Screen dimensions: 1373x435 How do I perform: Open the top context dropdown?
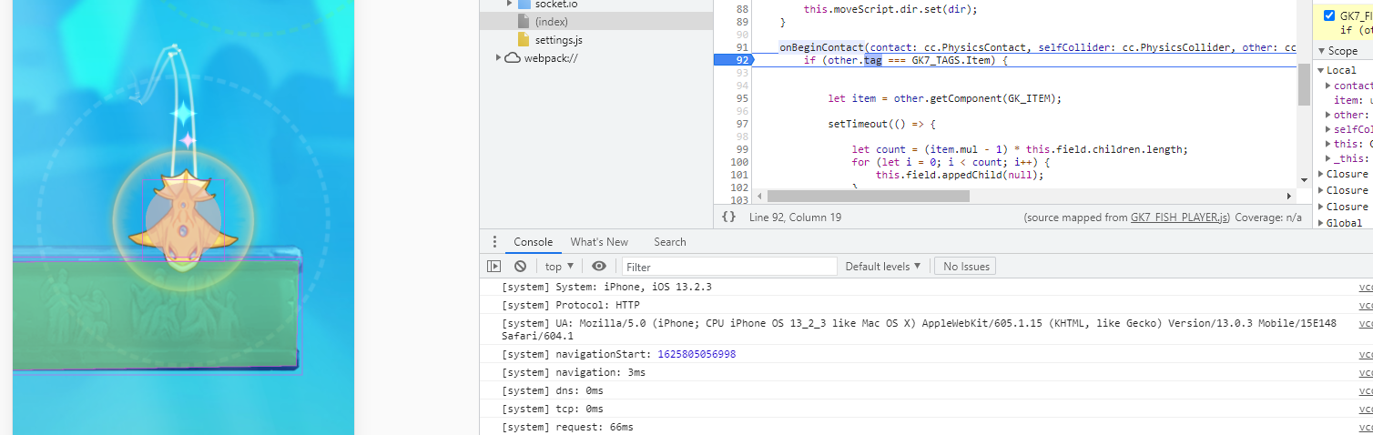coord(559,267)
